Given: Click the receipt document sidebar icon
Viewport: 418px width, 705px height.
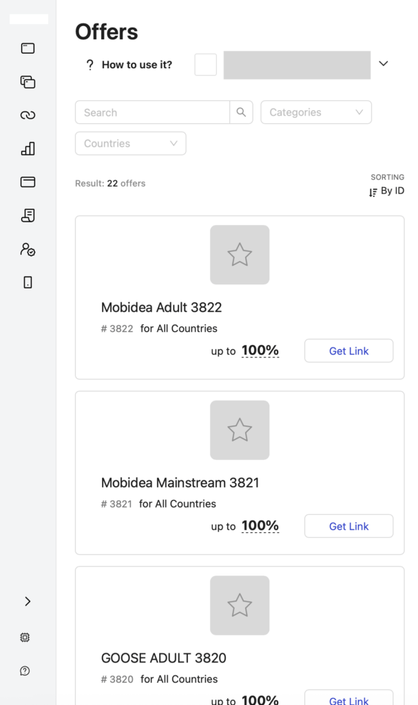Looking at the screenshot, I should tap(28, 215).
